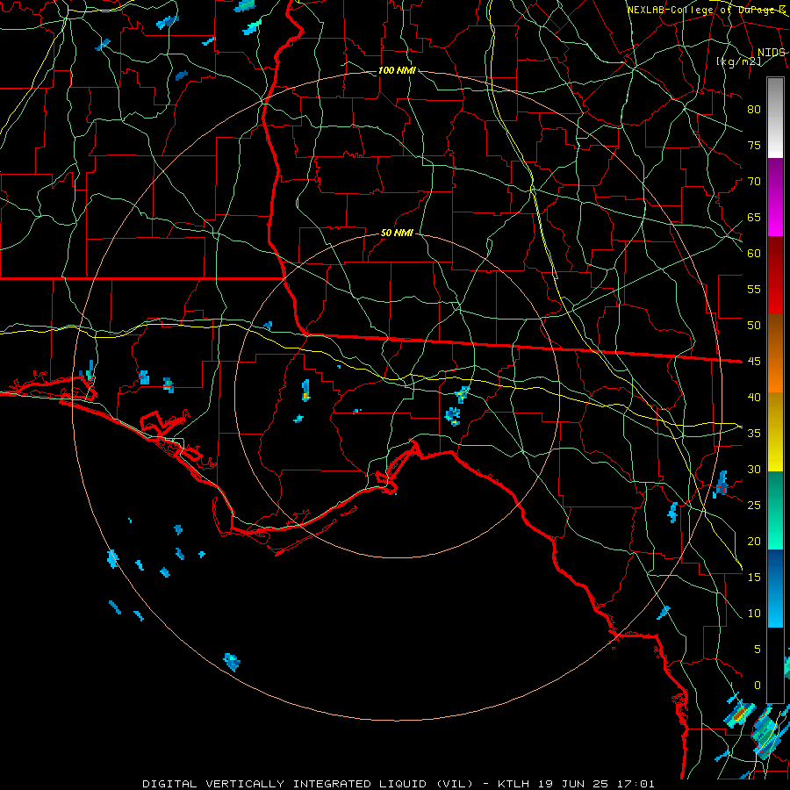The width and height of the screenshot is (790, 790).
Task: Click the 75 value on the scale
Action: tap(754, 145)
